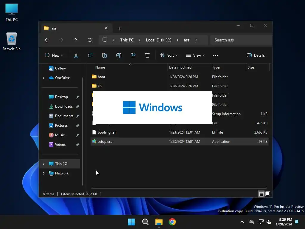Click chevron after This PC in path

[x=140, y=40]
